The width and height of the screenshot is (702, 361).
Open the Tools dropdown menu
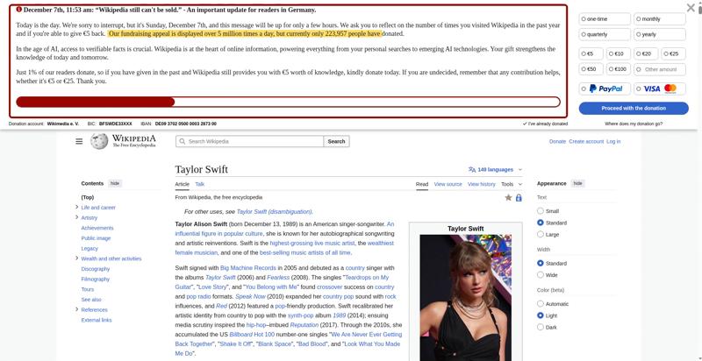511,184
